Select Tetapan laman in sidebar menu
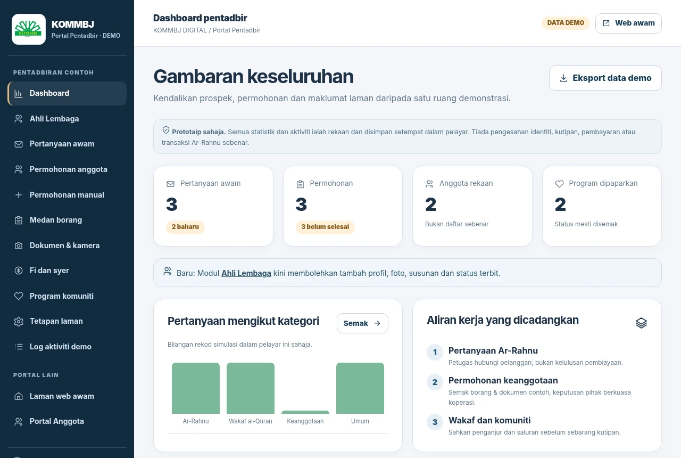The image size is (681, 458). pyautogui.click(x=67, y=321)
